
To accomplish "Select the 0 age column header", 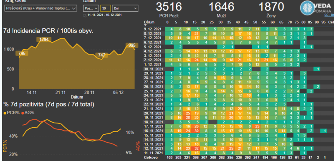I will (167, 22).
